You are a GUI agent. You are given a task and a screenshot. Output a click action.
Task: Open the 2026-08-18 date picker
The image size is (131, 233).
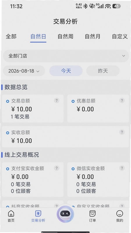[x=24, y=71]
